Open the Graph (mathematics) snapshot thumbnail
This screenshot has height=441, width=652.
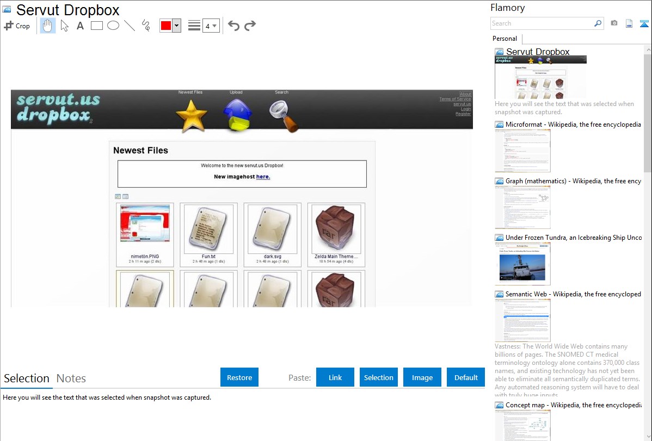(522, 207)
